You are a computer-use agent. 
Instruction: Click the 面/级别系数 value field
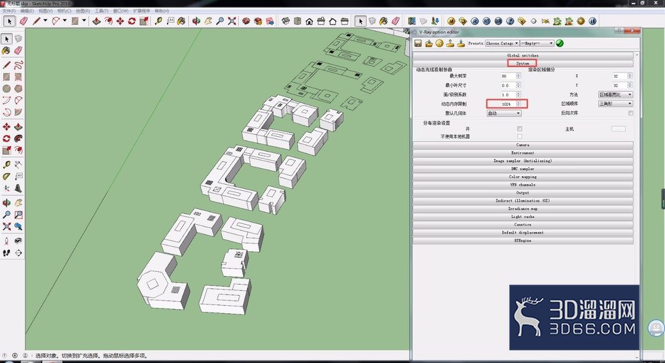point(507,94)
